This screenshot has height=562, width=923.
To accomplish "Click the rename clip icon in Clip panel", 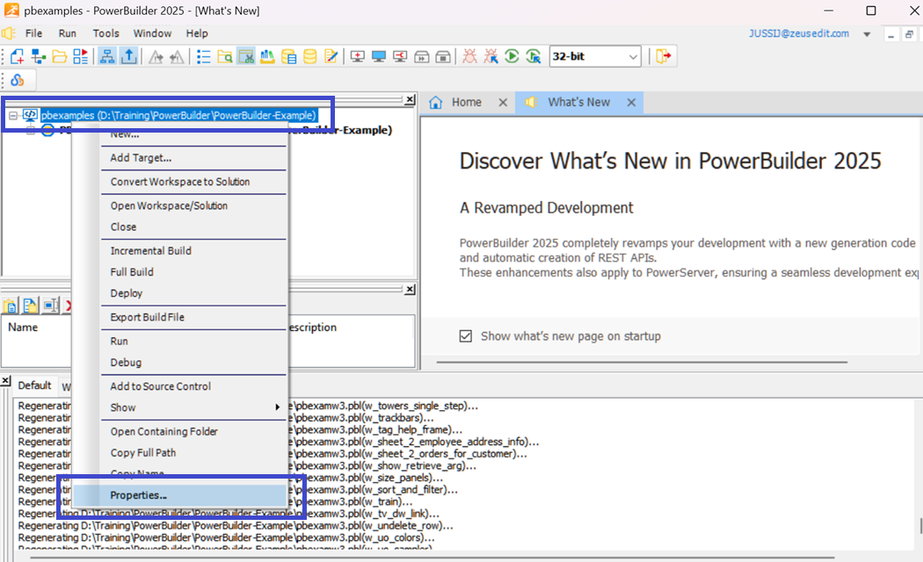I will tap(51, 306).
